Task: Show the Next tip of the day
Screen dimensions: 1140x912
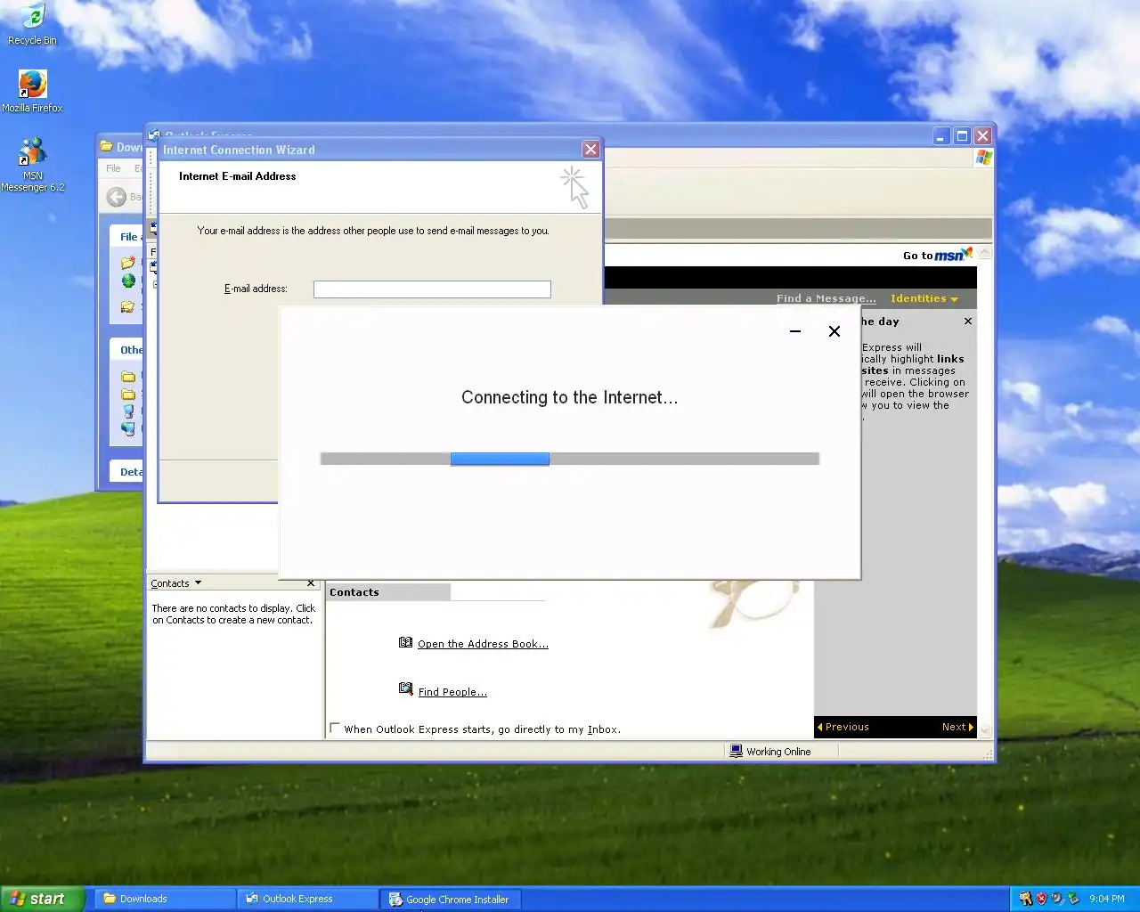Action: (958, 727)
